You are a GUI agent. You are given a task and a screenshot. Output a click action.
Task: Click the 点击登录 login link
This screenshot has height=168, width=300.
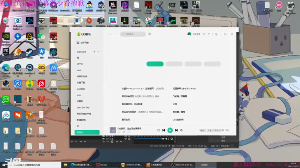pyautogui.click(x=196, y=34)
